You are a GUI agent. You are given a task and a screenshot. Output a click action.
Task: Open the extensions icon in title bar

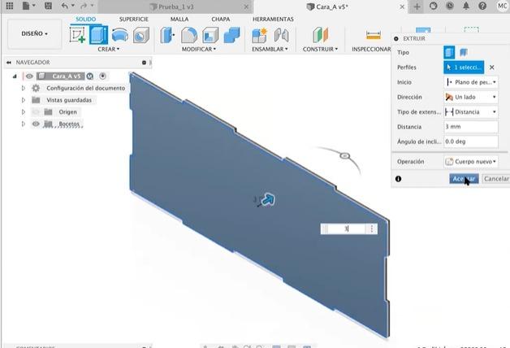pos(433,6)
